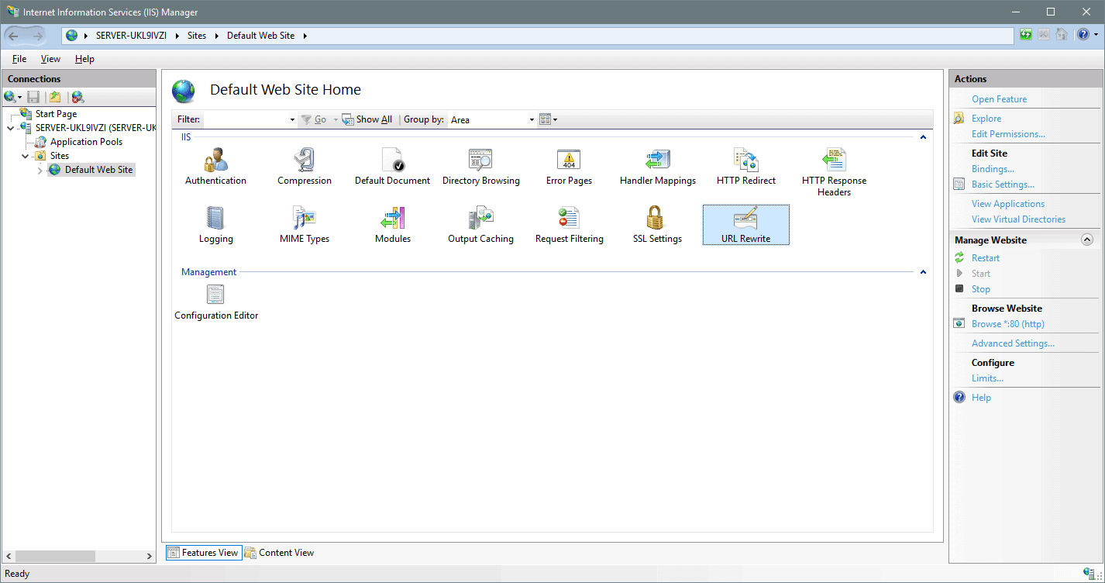Screen dimensions: 1105x583
Task: Open the Configuration Editor icon
Action: [x=216, y=302]
